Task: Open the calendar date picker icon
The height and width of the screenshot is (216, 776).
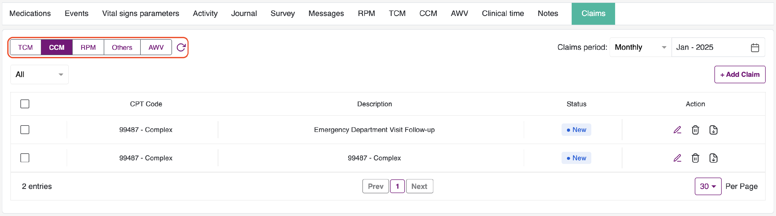Action: (x=755, y=47)
